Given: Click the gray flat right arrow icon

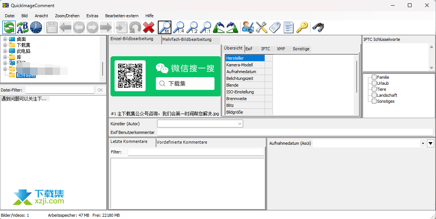Looking at the screenshot, I should [106, 27].
